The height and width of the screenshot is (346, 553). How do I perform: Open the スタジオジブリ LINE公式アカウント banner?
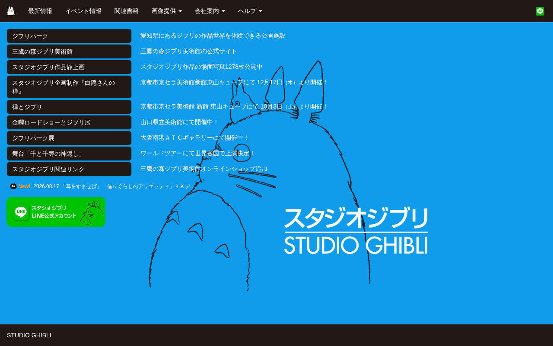[x=56, y=212]
